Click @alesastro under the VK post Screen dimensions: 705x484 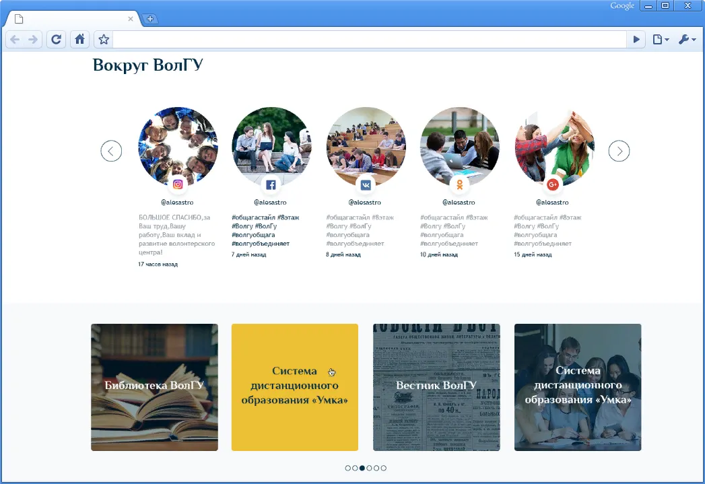click(x=365, y=203)
